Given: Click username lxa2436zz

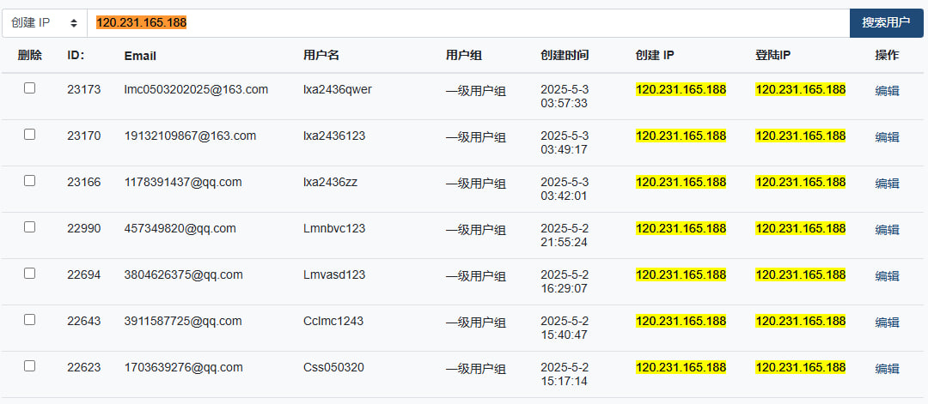Looking at the screenshot, I should (x=330, y=182).
